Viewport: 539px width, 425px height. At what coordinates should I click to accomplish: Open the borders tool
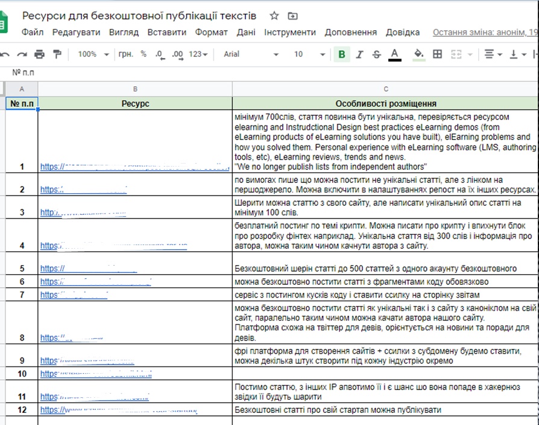pyautogui.click(x=437, y=54)
